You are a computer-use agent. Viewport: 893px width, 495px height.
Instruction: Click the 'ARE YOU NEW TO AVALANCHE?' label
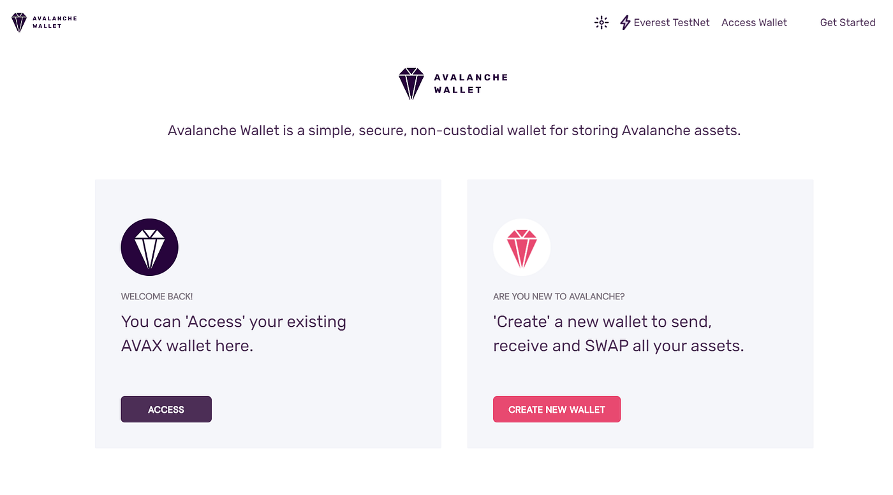[x=559, y=297]
